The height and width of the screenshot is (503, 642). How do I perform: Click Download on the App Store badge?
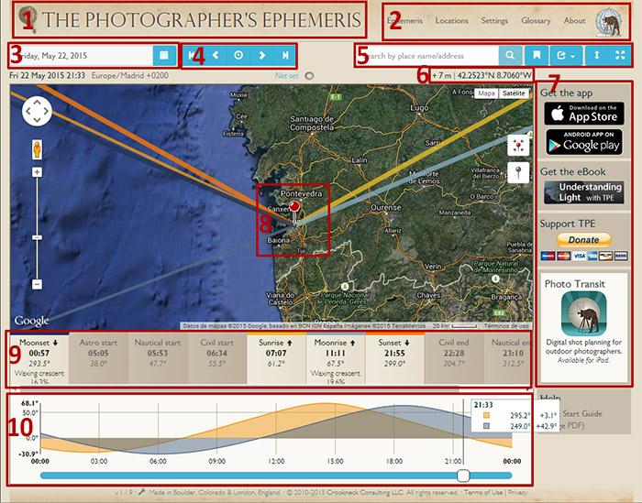click(x=583, y=113)
